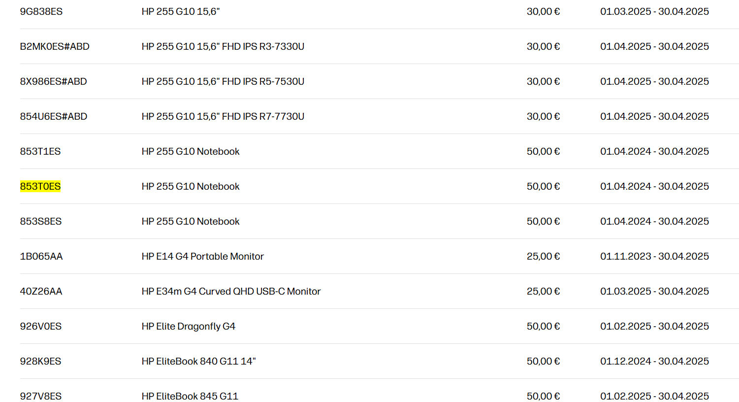
Task: Click the 01.12.2024 - 30.04.2025 validity period
Action: (654, 361)
